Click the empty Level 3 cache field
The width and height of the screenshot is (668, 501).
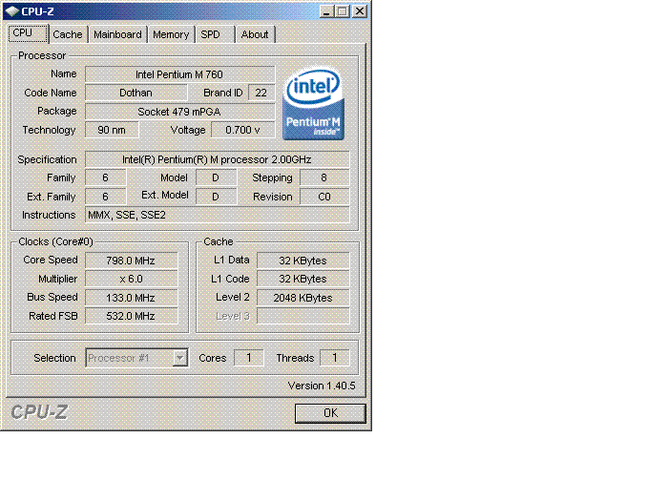pos(303,316)
